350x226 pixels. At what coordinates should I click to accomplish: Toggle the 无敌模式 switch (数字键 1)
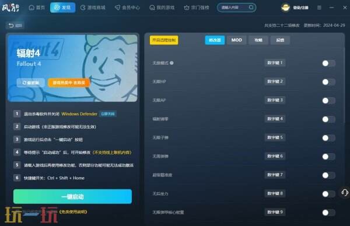coord(328,63)
